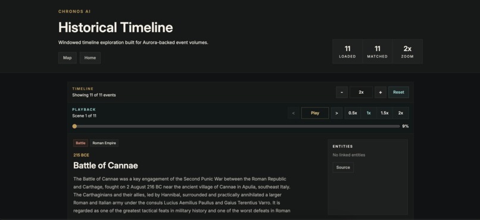480x220 pixels.
Task: Go to previous scene arrow
Action: tap(293, 113)
